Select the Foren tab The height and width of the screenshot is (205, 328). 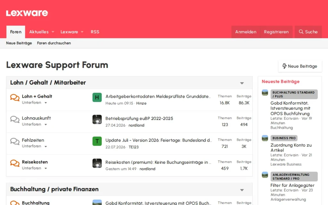point(16,32)
